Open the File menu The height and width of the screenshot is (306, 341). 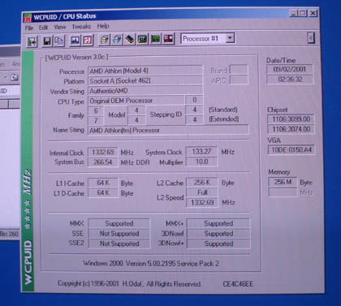(x=29, y=28)
